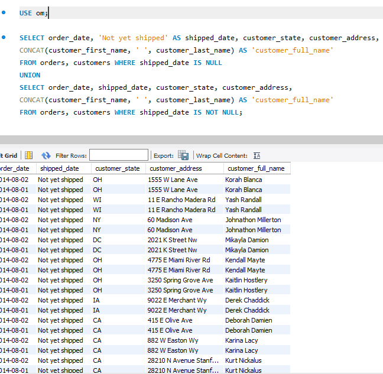Click the first 9022 E Merchant Wy cell
This screenshot has height=374, width=383.
click(x=177, y=300)
